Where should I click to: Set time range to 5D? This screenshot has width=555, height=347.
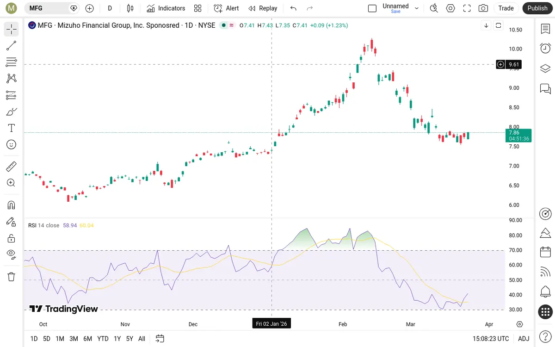tap(47, 339)
